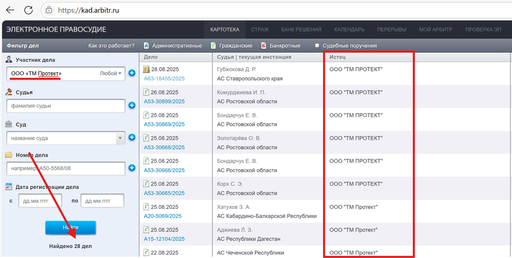Screen dimensions: 512x258
Task: Go to Мой арбитр tab
Action: 436,29
